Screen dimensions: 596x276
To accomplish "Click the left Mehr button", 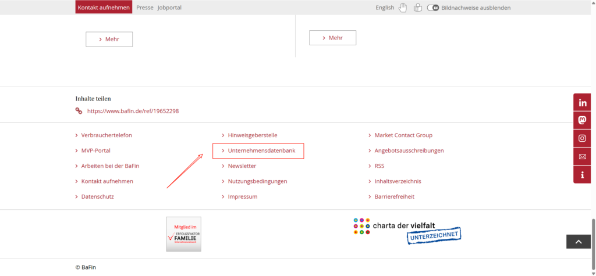I will tap(109, 39).
